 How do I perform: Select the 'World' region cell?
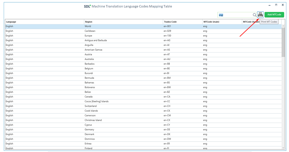pyautogui.click(x=123, y=26)
